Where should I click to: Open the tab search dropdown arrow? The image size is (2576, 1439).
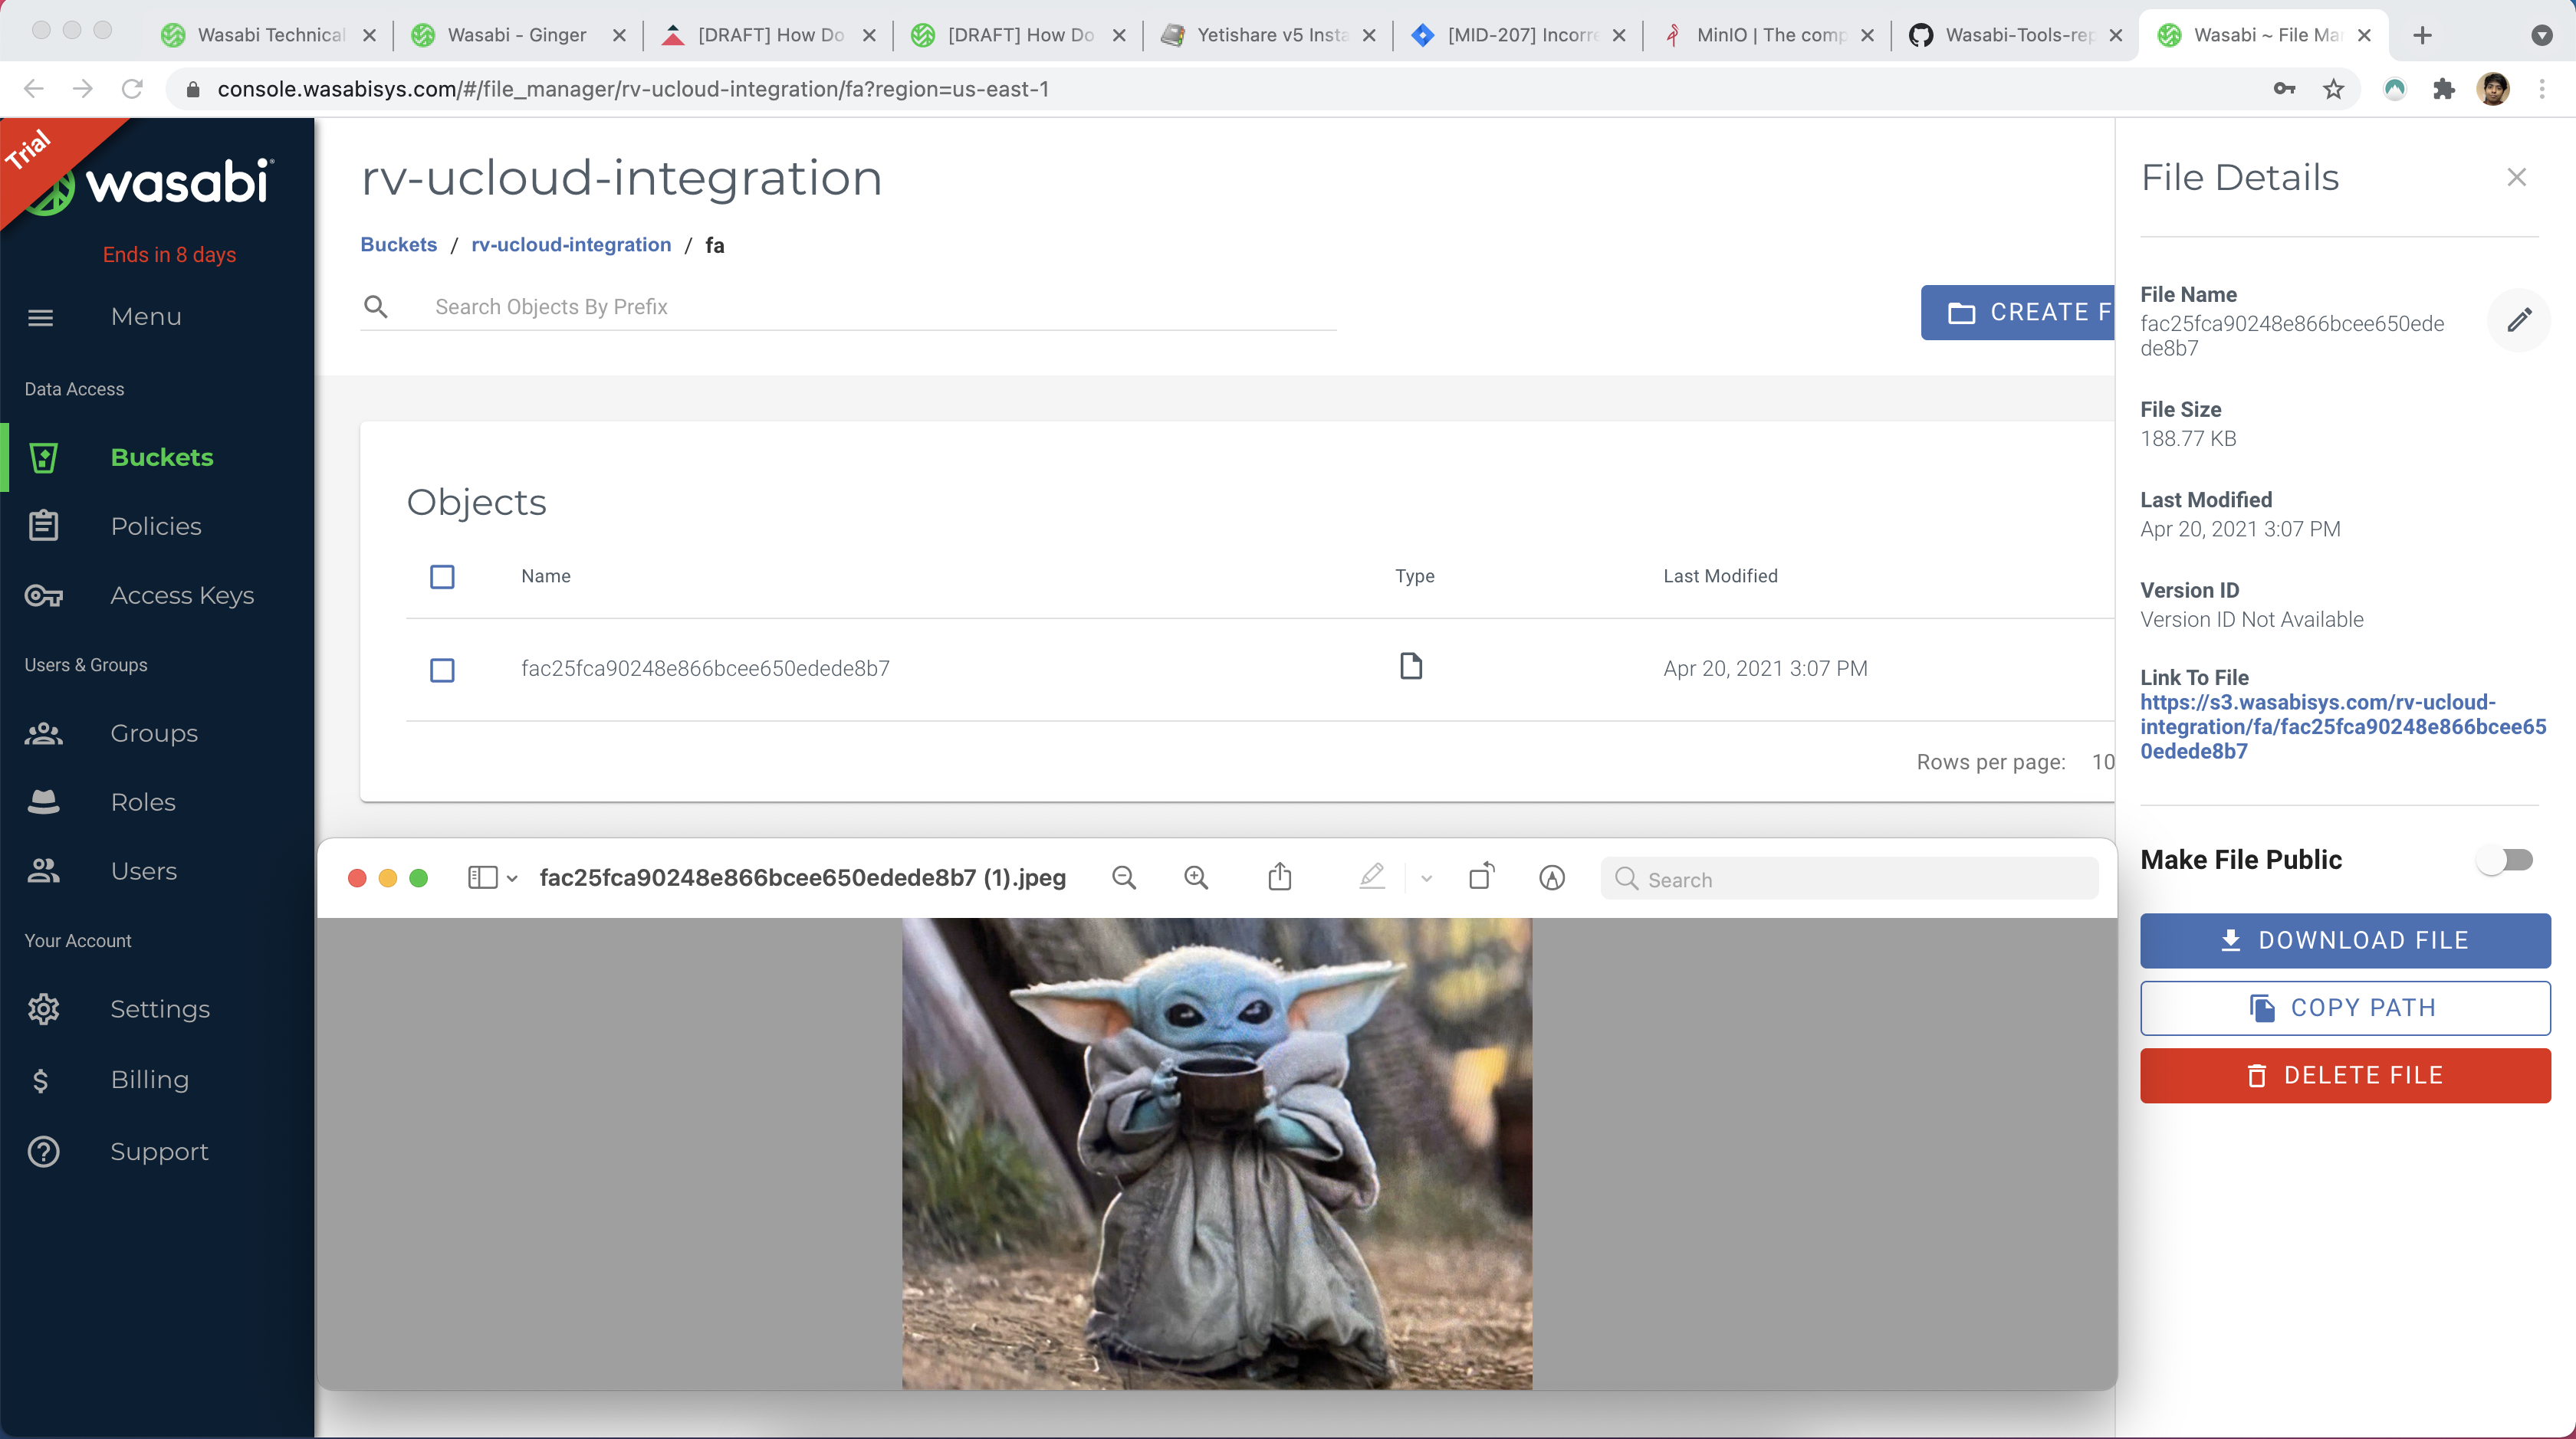tap(2542, 36)
